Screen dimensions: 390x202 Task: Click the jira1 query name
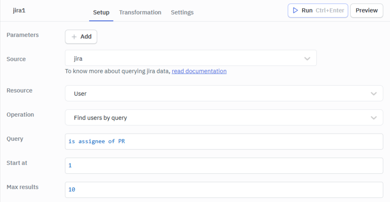click(19, 10)
